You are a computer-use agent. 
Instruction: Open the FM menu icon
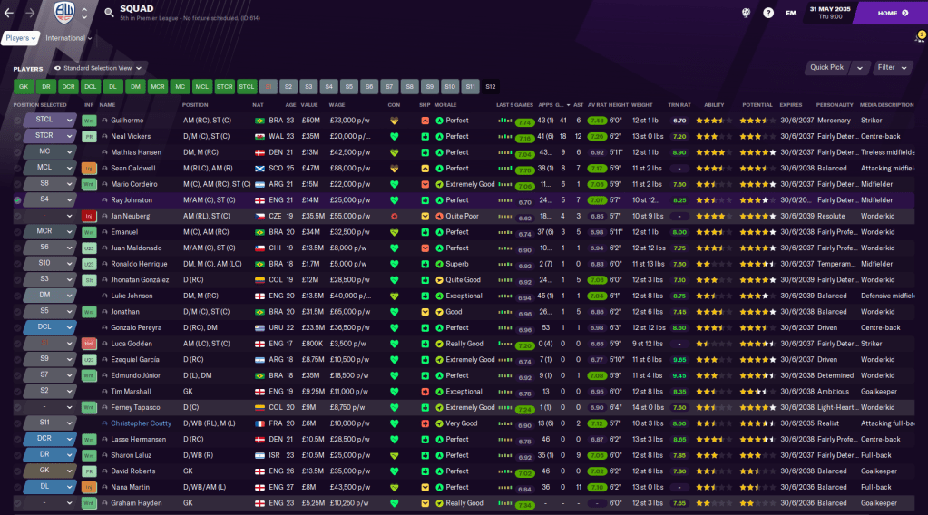click(x=792, y=13)
